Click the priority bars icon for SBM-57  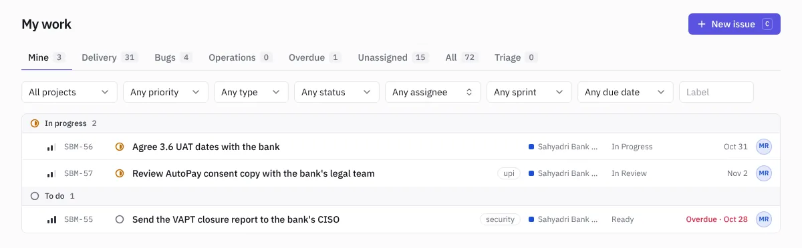click(51, 174)
